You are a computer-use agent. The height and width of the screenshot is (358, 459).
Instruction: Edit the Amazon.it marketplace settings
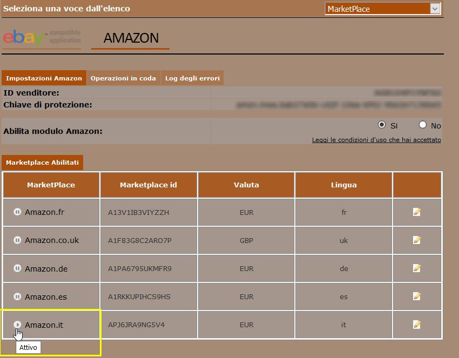[416, 325]
